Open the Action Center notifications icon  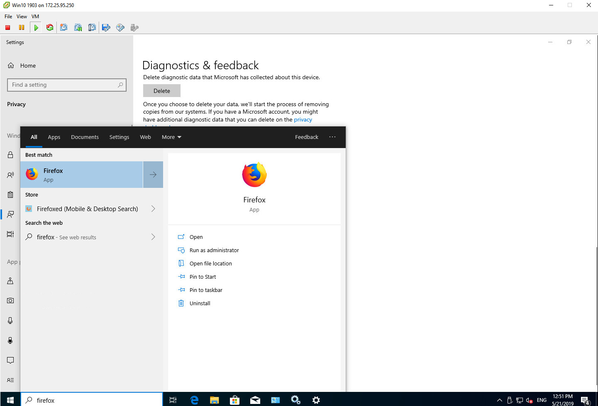[x=586, y=400]
